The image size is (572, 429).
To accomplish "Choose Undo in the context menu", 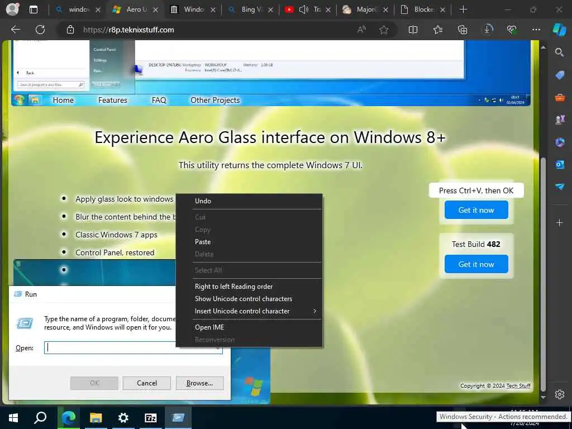I will coord(203,201).
